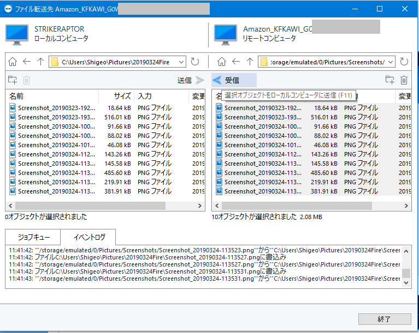The width and height of the screenshot is (419, 333).
Task: Select remote file sized 88.02 kB
Action: tap(311, 136)
